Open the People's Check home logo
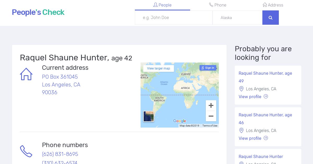Viewport: 313px width, 164px height. 38,12
